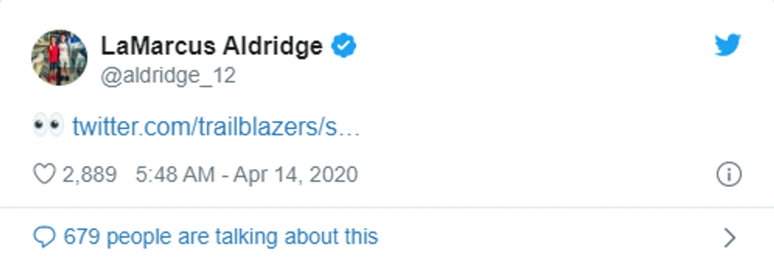Click the 679 replies number
Image resolution: width=774 pixels, height=261 pixels.
pyautogui.click(x=82, y=237)
